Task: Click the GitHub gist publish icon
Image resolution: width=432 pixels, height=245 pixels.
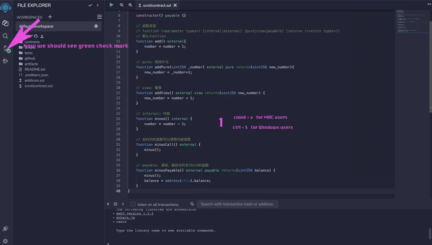Action: click(36, 36)
